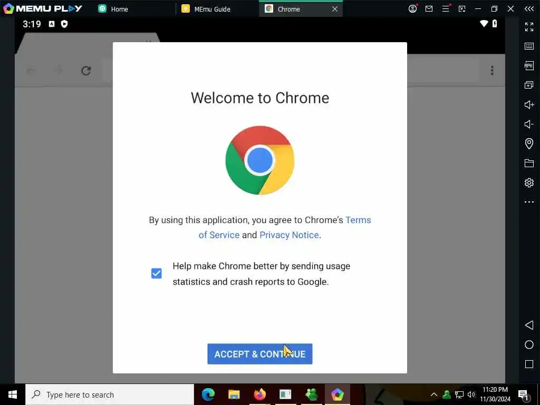Open the MEmu multi-instance manager icon
540x405 pixels.
(x=529, y=85)
